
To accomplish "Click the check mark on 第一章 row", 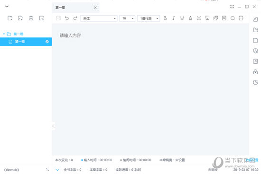I will pos(47,42).
